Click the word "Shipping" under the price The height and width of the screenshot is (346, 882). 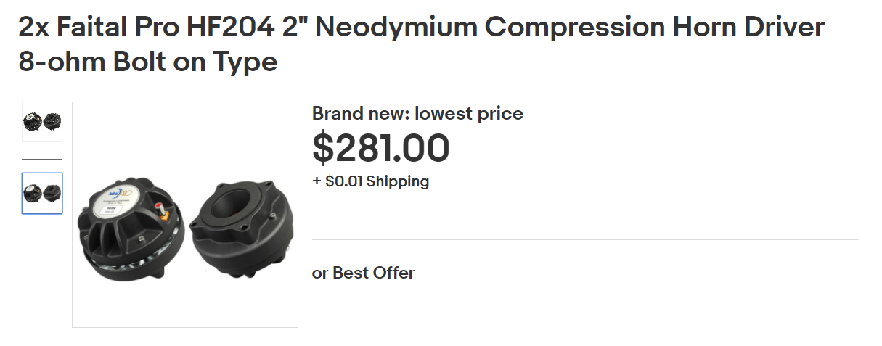(x=397, y=181)
